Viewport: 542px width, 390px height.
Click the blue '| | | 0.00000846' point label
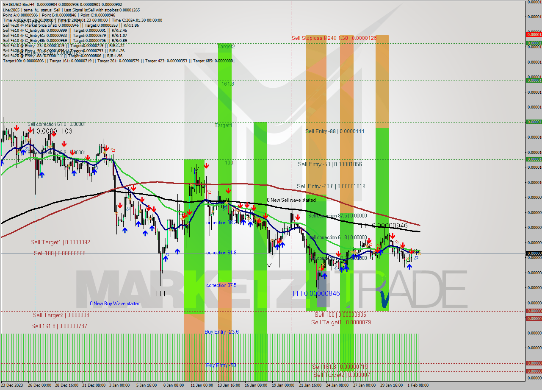[316, 293]
